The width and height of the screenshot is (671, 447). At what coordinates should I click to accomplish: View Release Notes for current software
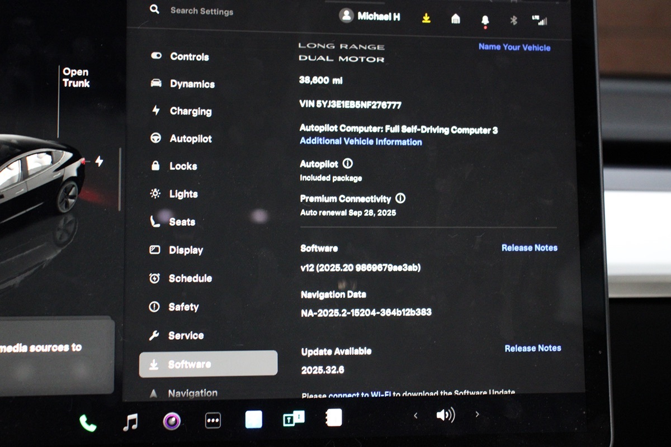529,248
